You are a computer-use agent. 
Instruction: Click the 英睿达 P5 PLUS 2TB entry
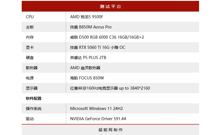[x=88, y=58]
